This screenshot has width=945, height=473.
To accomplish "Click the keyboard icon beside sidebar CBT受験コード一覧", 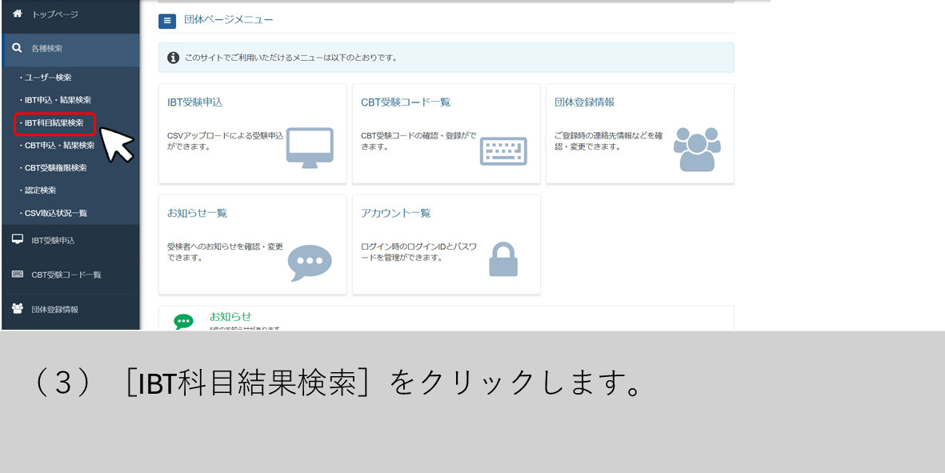I will [18, 275].
